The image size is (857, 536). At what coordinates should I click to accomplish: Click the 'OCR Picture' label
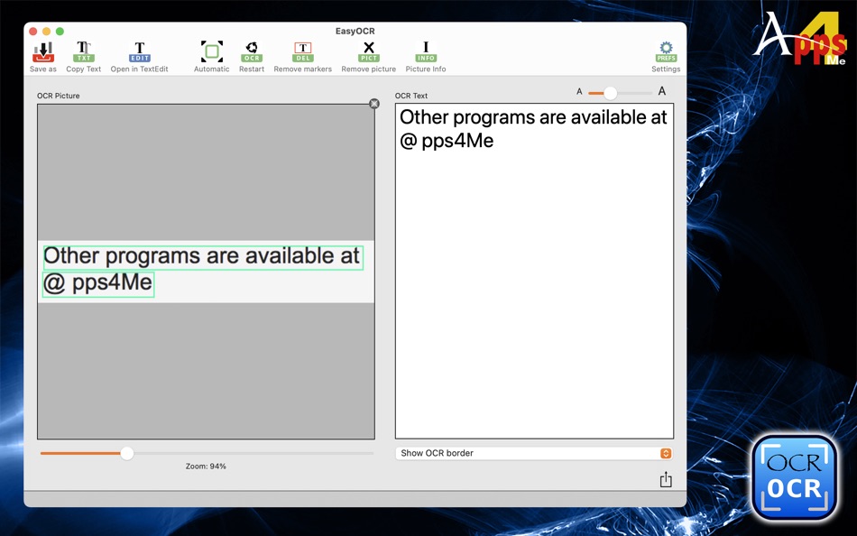(x=59, y=95)
